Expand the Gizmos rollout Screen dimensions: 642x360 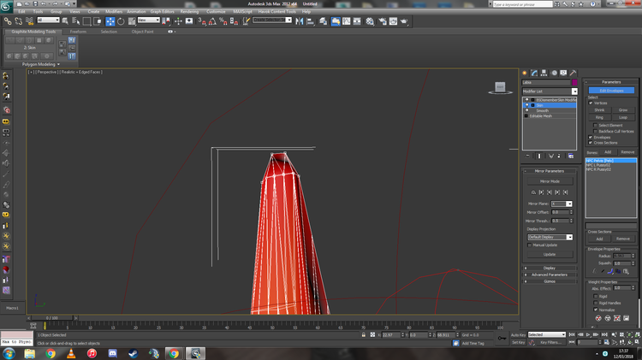550,281
